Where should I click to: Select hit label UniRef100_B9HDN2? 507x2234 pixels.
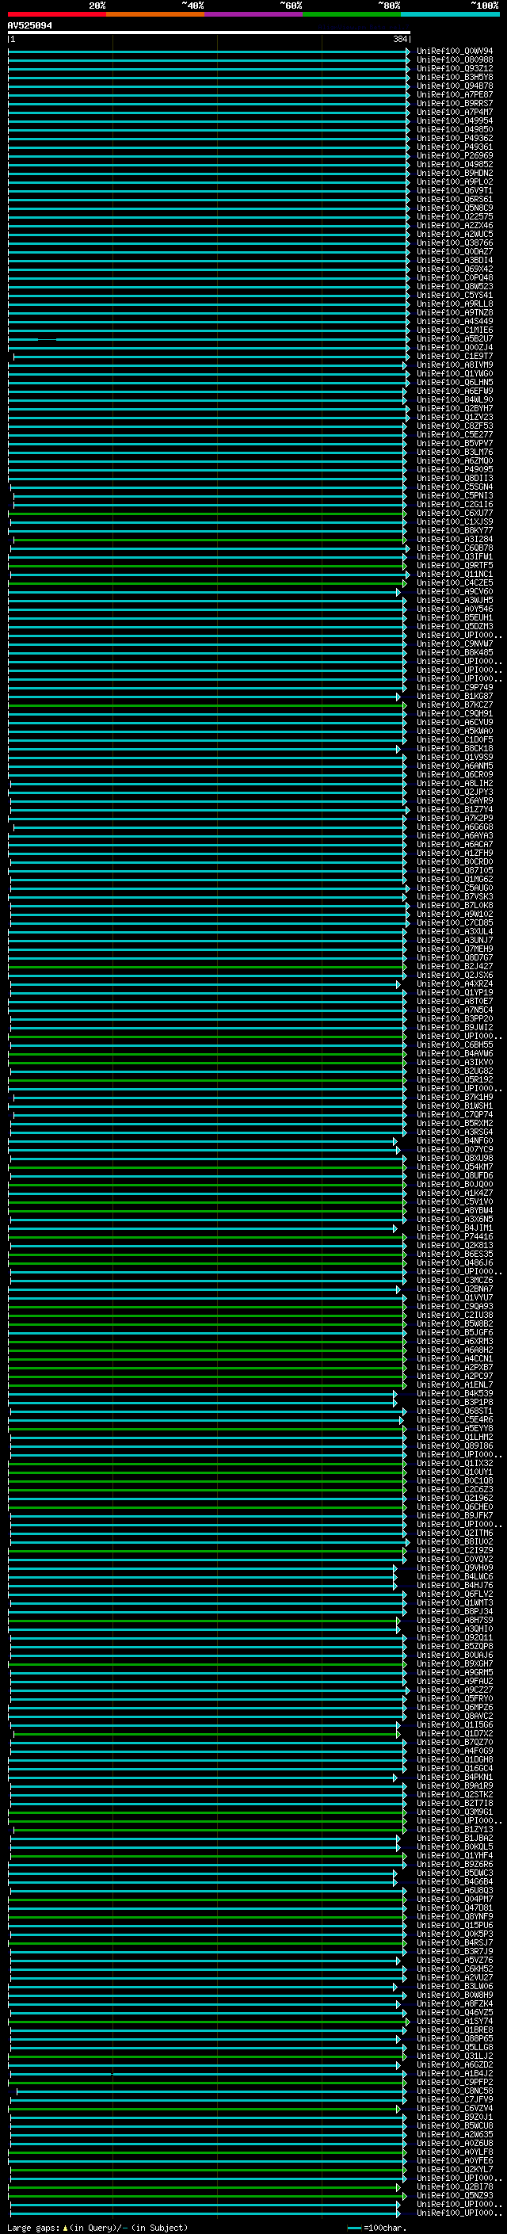coord(455,174)
